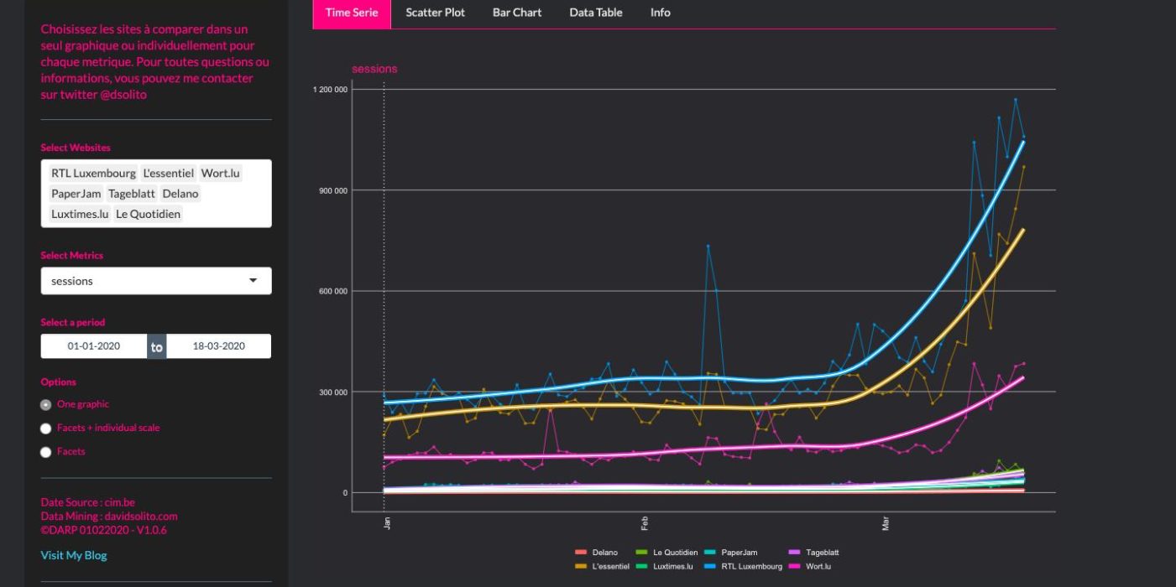The image size is (1176, 587).
Task: Click the Delano legend color swatch
Action: [579, 553]
